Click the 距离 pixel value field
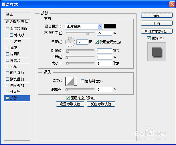The width and height of the screenshot is (176, 145). (x=104, y=51)
